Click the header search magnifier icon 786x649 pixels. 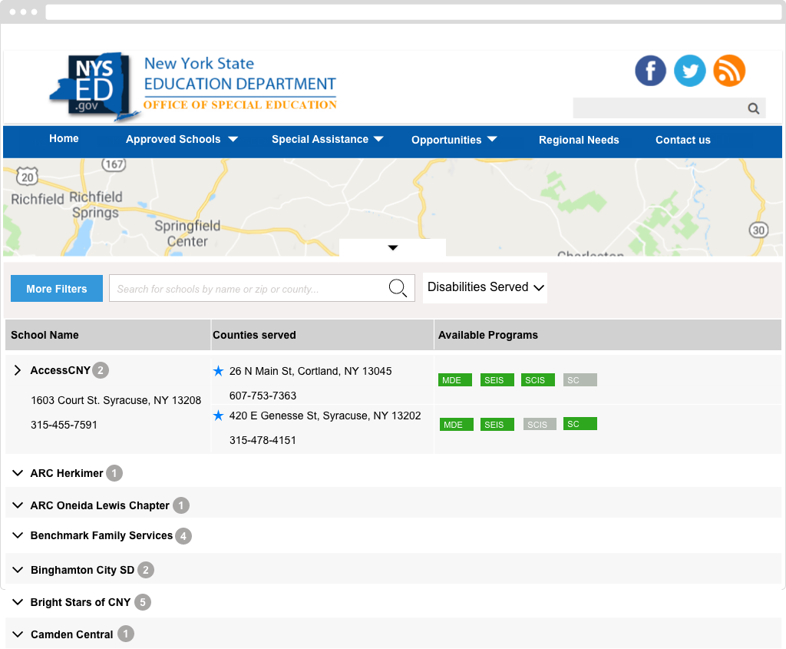(x=754, y=108)
